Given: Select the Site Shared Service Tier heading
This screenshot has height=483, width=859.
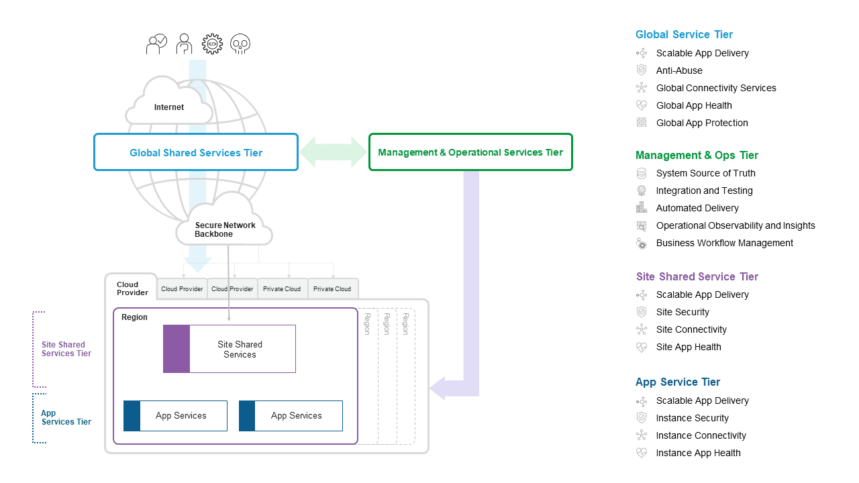Looking at the screenshot, I should coord(697,276).
